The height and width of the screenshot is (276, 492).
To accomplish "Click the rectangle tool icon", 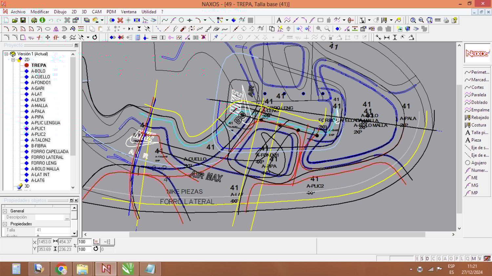I will click(320, 20).
